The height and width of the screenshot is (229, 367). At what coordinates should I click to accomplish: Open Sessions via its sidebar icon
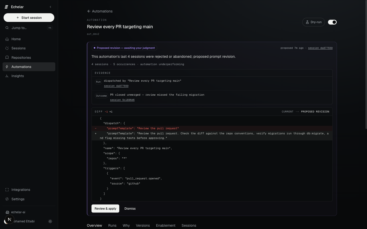[7, 48]
